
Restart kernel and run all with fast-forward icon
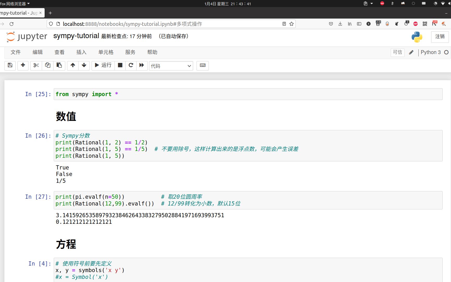point(142,65)
